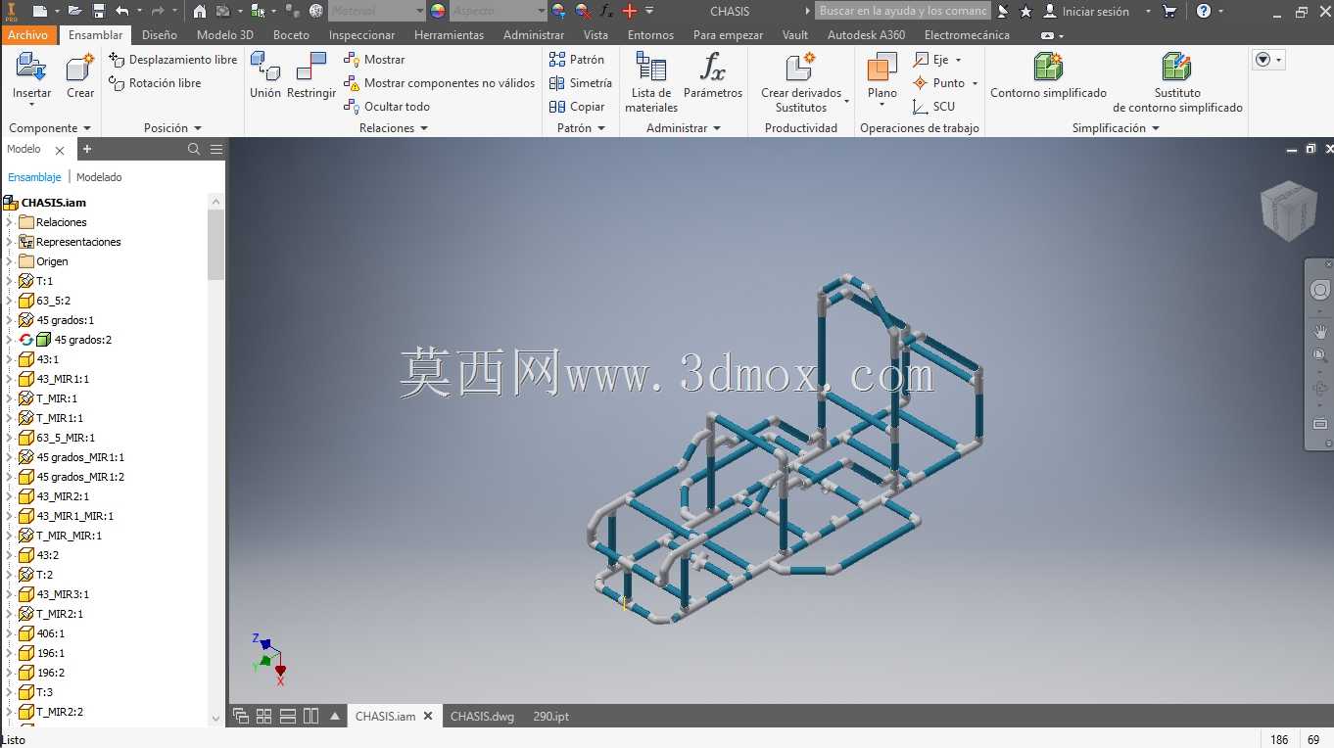
Task: Switch to the Herramientas ribbon tab
Action: [450, 34]
